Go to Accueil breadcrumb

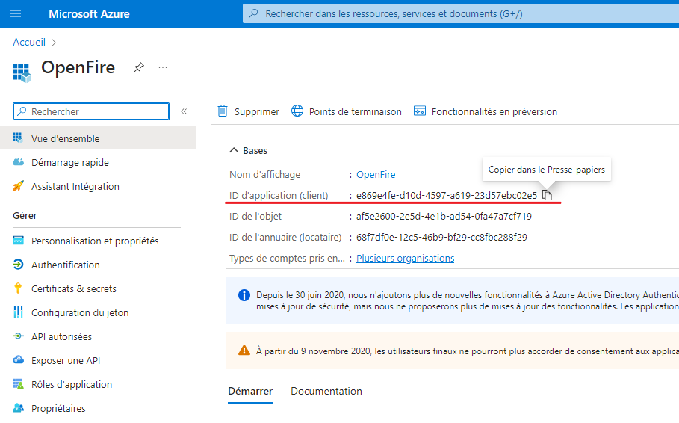(29, 42)
